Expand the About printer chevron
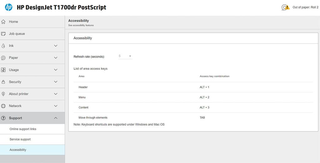The height and width of the screenshot is (163, 320). point(56,94)
